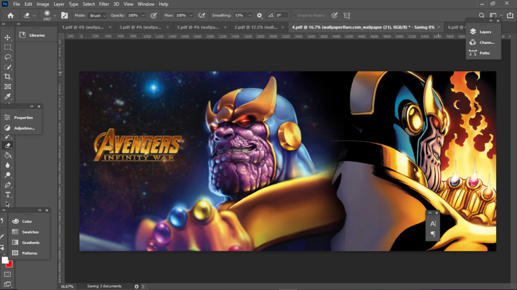517x290 pixels.
Task: Open the Window menu
Action: tap(146, 4)
